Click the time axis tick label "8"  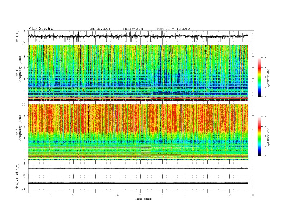(x=207, y=195)
